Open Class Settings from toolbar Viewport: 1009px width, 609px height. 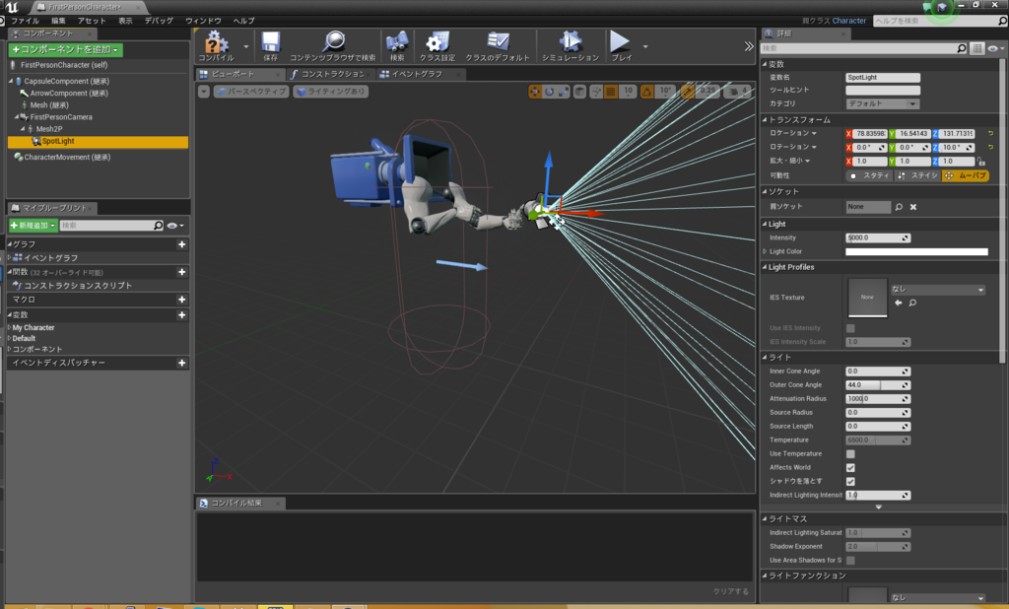437,46
